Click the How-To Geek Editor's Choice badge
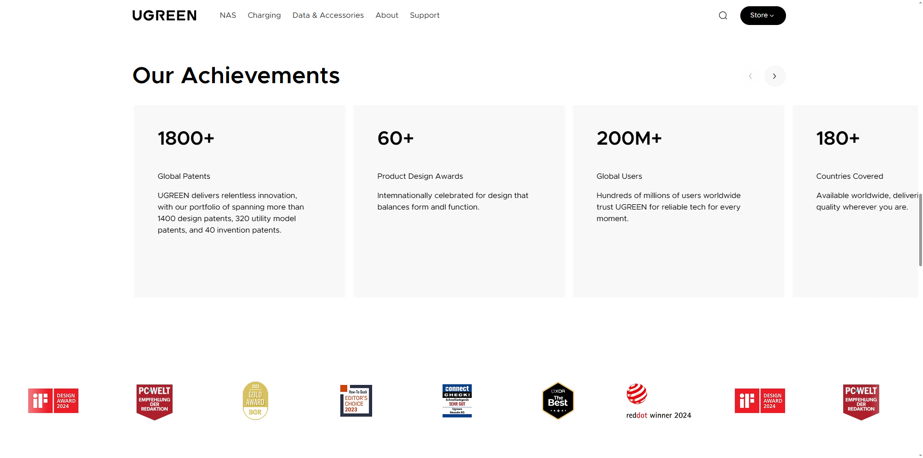Screen dimensions: 923x458 point(356,401)
